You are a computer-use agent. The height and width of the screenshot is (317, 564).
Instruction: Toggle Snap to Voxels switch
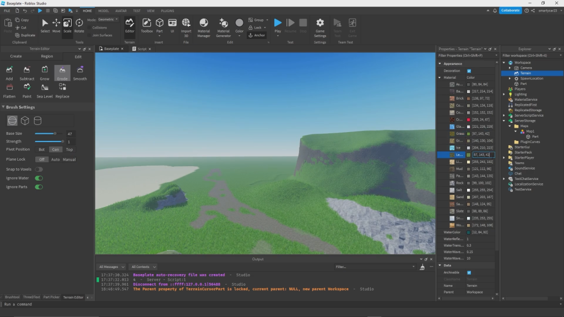(39, 170)
